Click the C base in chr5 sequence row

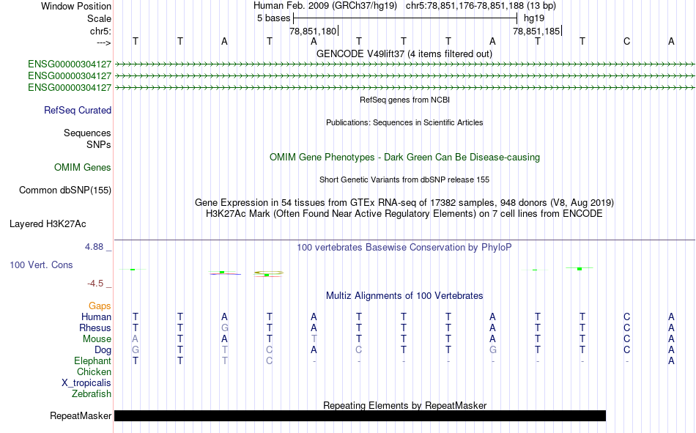[626, 41]
